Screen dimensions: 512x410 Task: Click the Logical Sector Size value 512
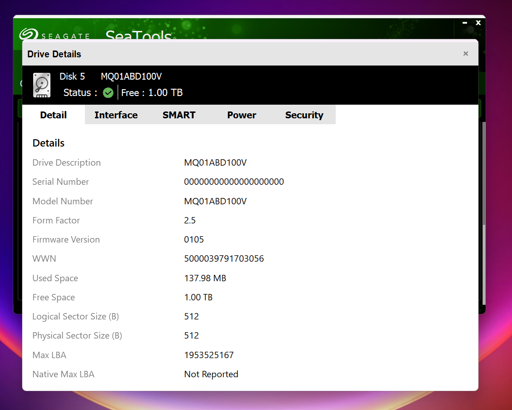coord(191,317)
